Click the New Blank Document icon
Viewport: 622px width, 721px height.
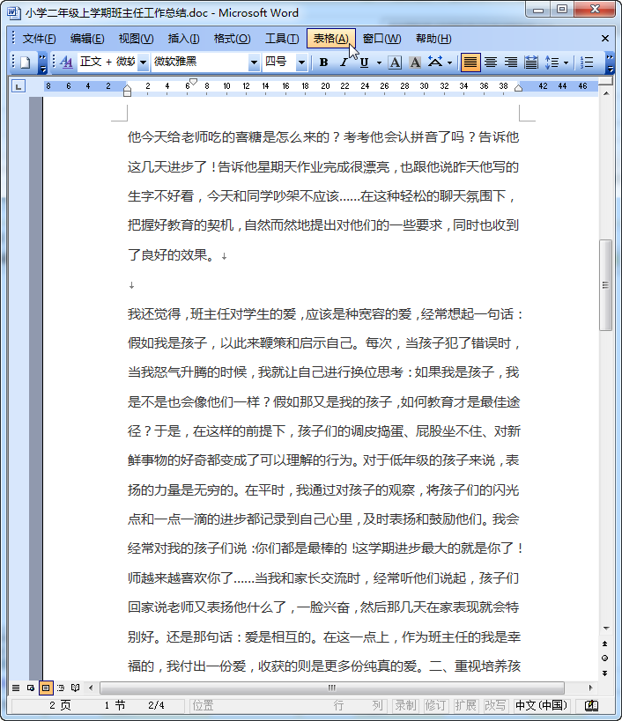[x=25, y=63]
